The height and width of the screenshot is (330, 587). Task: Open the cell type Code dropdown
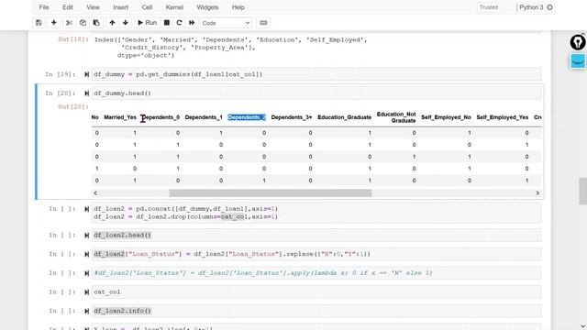(x=227, y=23)
